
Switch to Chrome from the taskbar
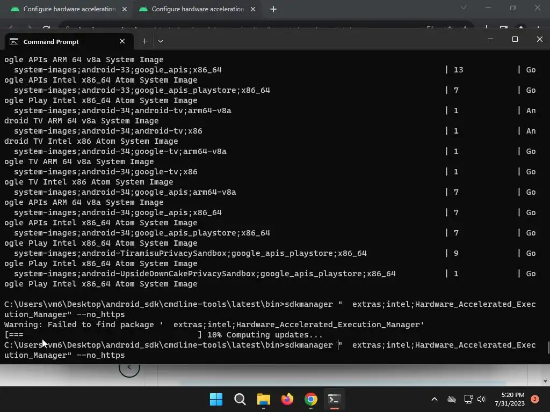tap(311, 399)
